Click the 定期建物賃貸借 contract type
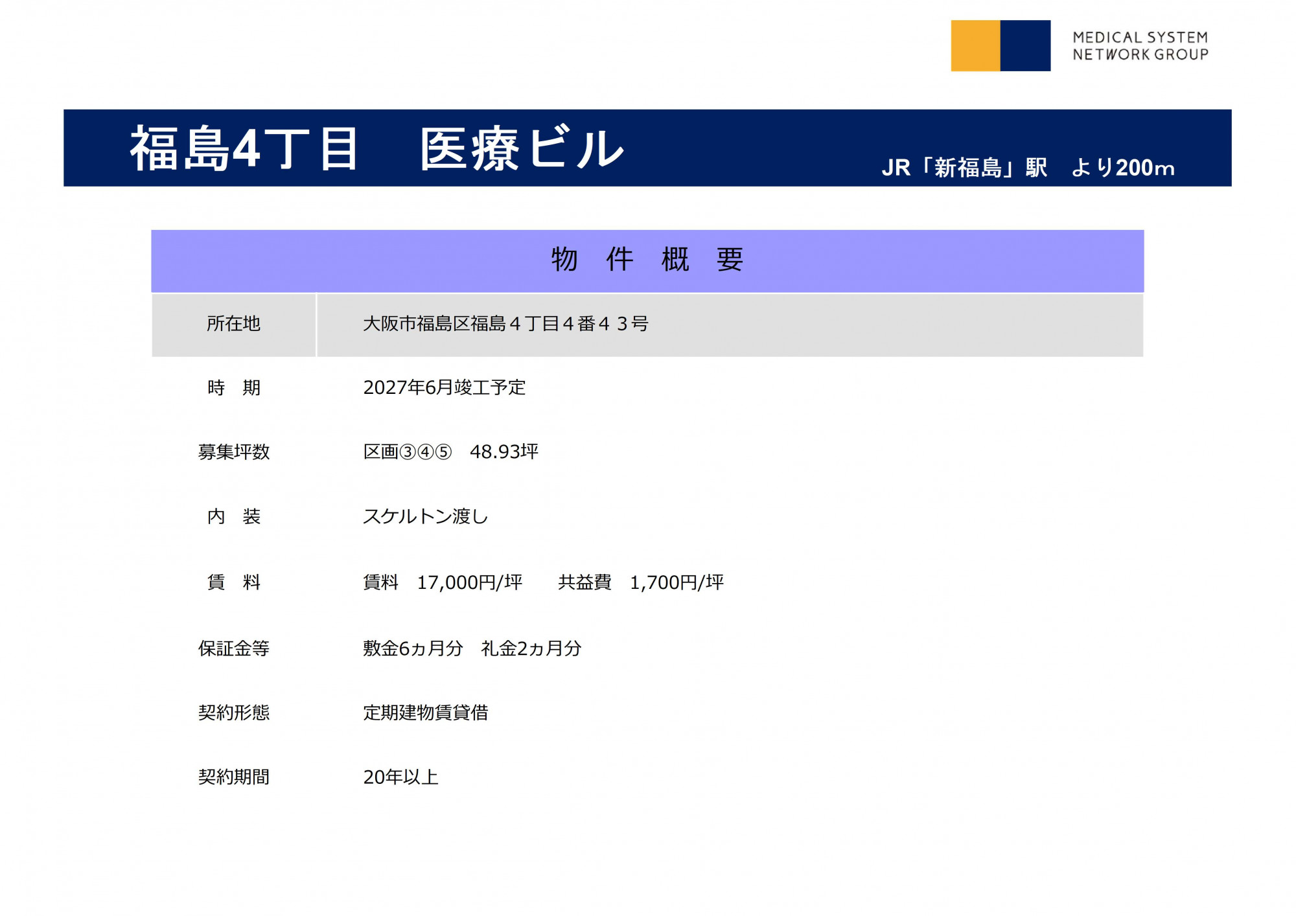This screenshot has width=1296, height=916. pos(425,713)
